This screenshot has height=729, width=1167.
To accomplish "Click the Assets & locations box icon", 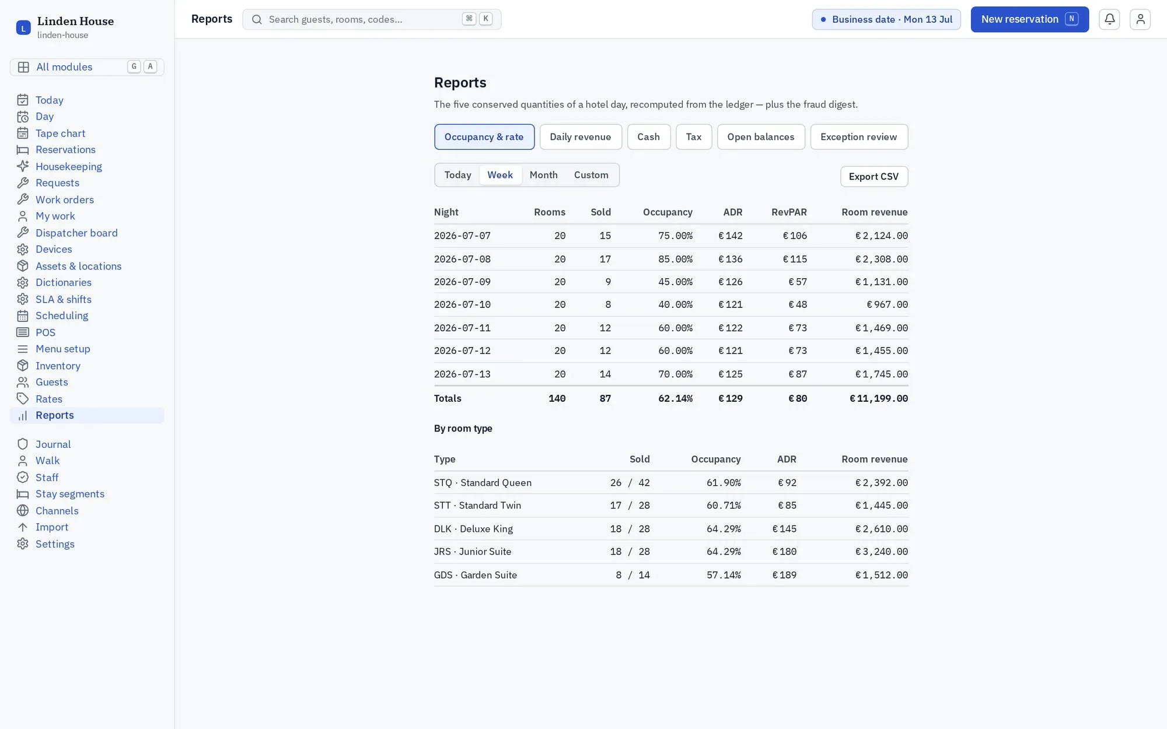I will point(23,267).
